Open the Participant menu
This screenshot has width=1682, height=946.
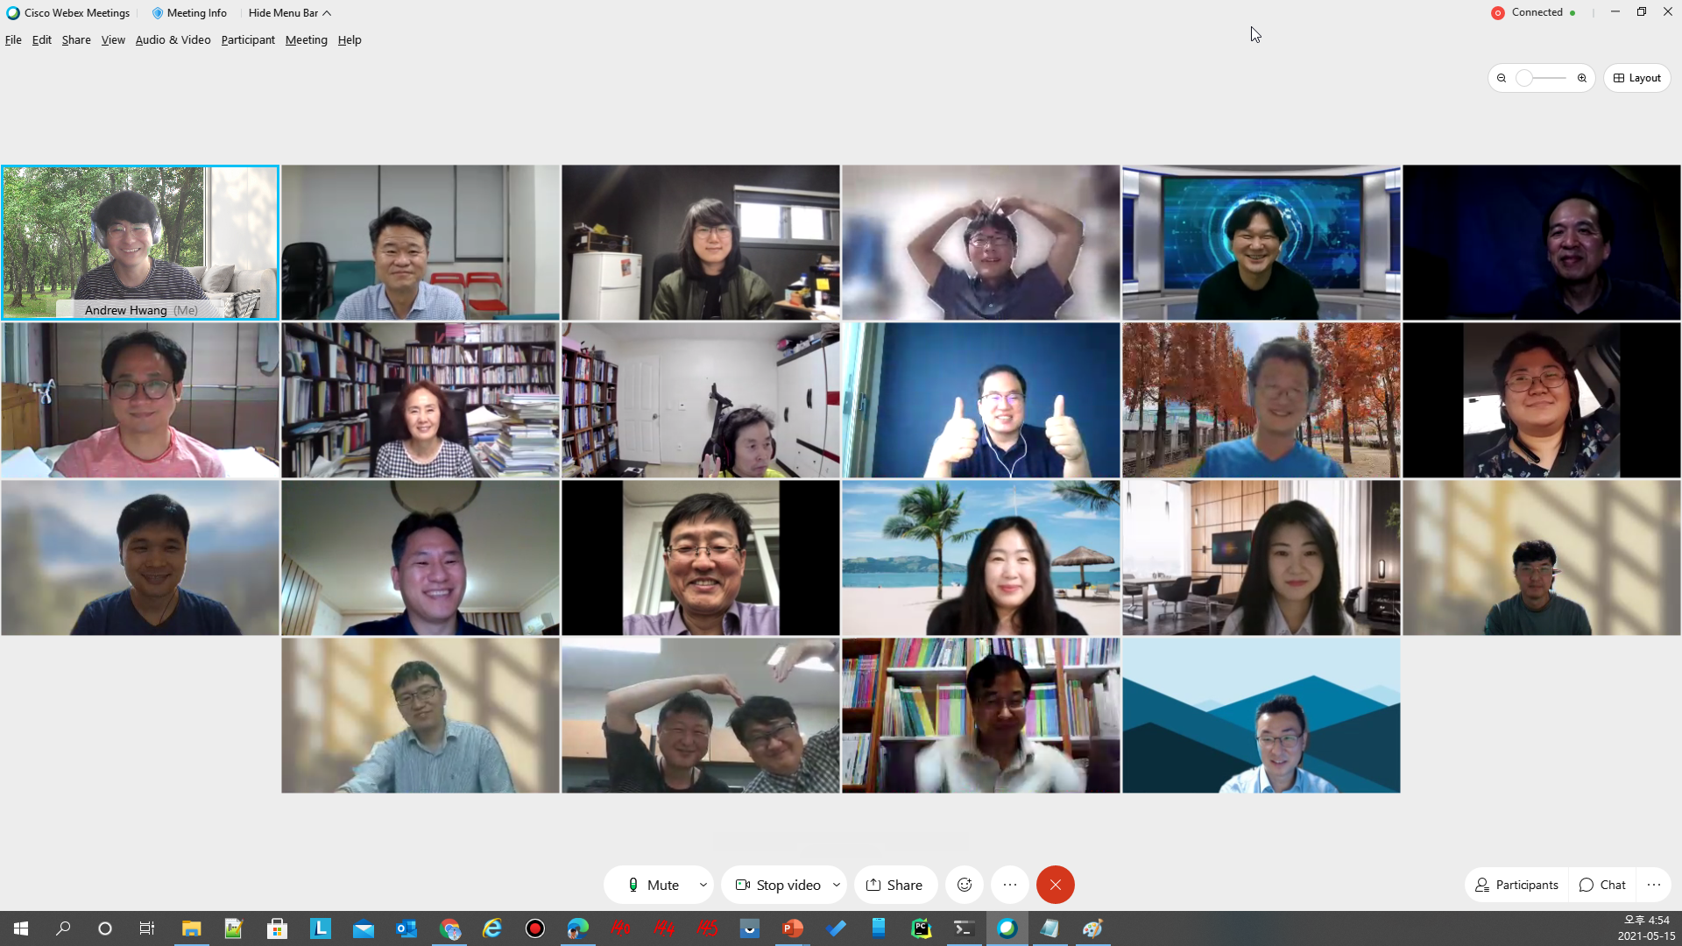point(248,40)
